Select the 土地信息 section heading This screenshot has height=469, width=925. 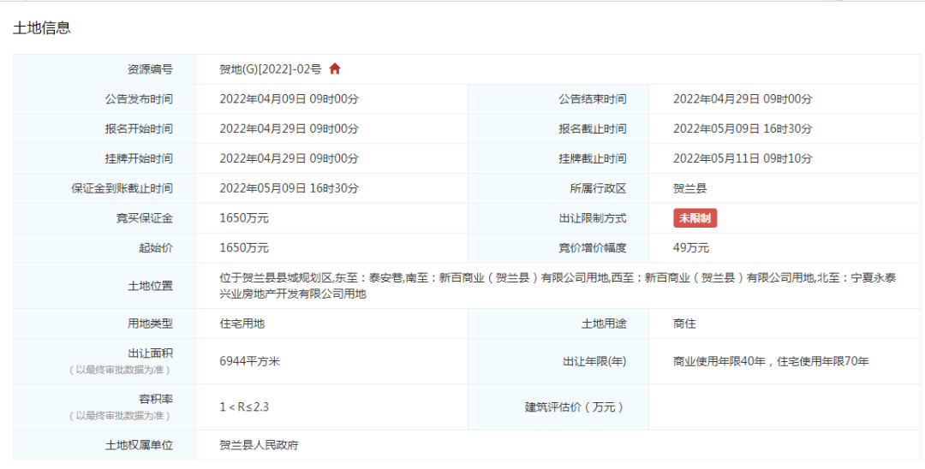coord(42,28)
